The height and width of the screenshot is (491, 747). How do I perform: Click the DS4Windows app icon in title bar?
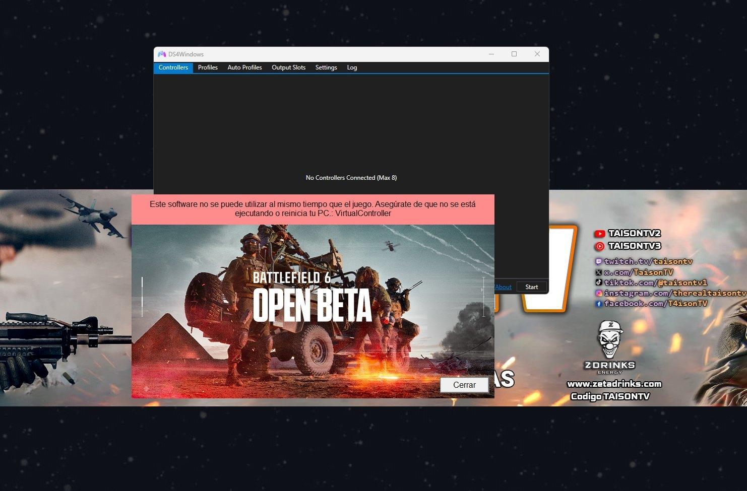pos(162,54)
